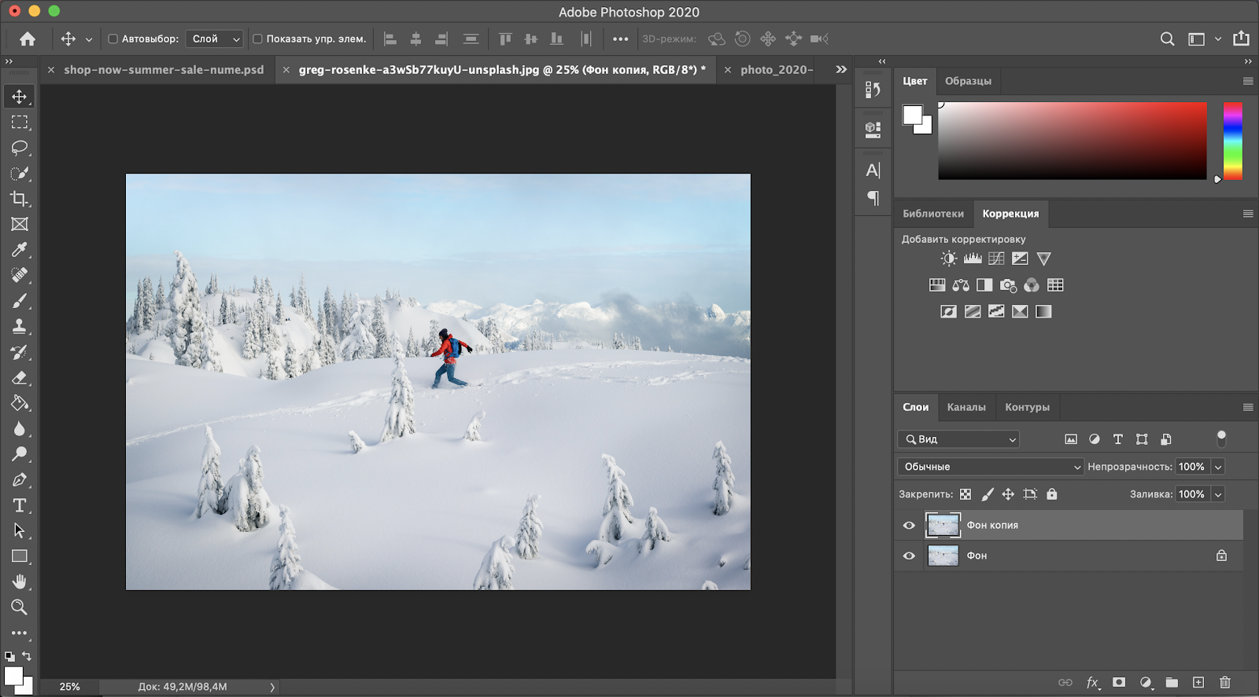Click the rainbow hue slider strip

1232,141
